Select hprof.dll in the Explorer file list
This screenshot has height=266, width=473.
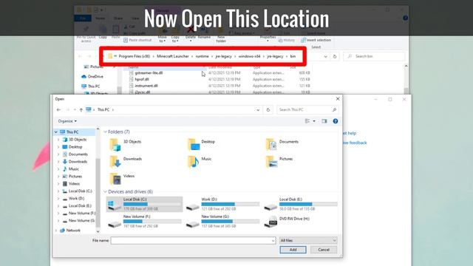(x=142, y=79)
